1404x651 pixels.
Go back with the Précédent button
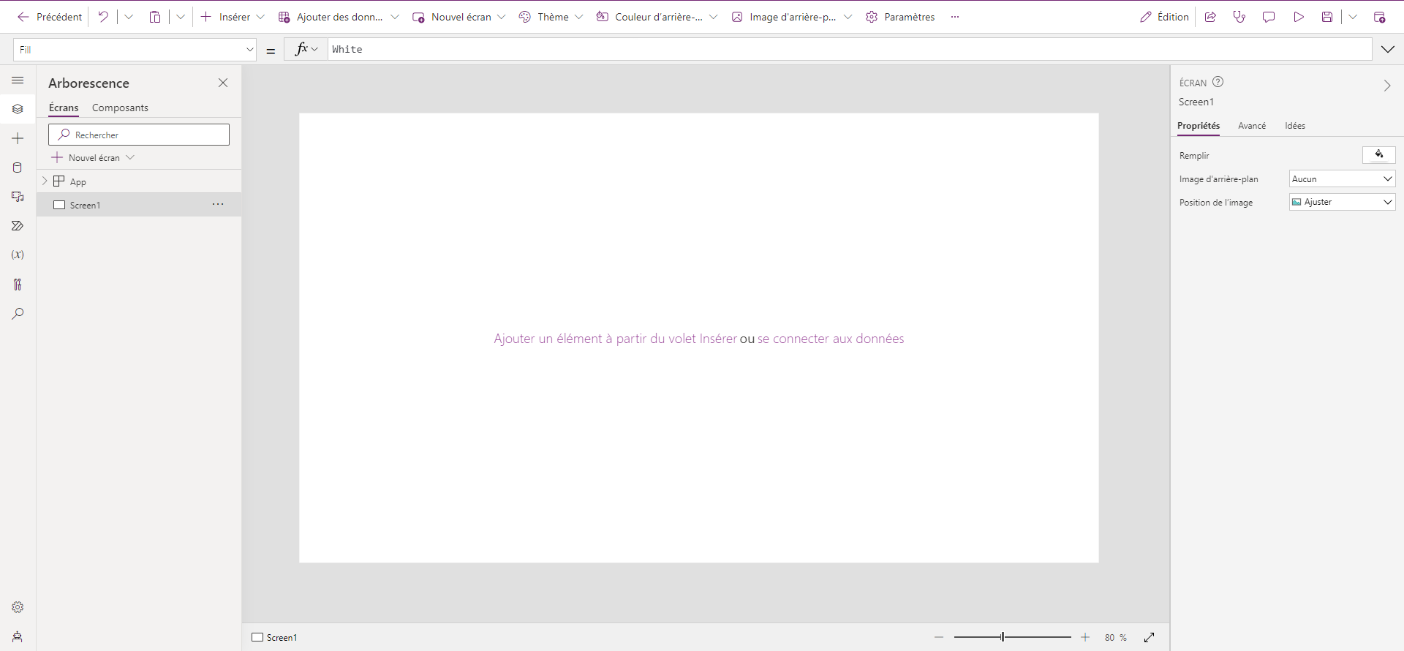(x=50, y=17)
